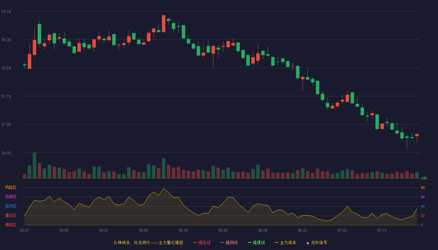Viewport: 438px width, 250px height.
Task: Toggle the 强撑线 legend series
Action: 256,242
